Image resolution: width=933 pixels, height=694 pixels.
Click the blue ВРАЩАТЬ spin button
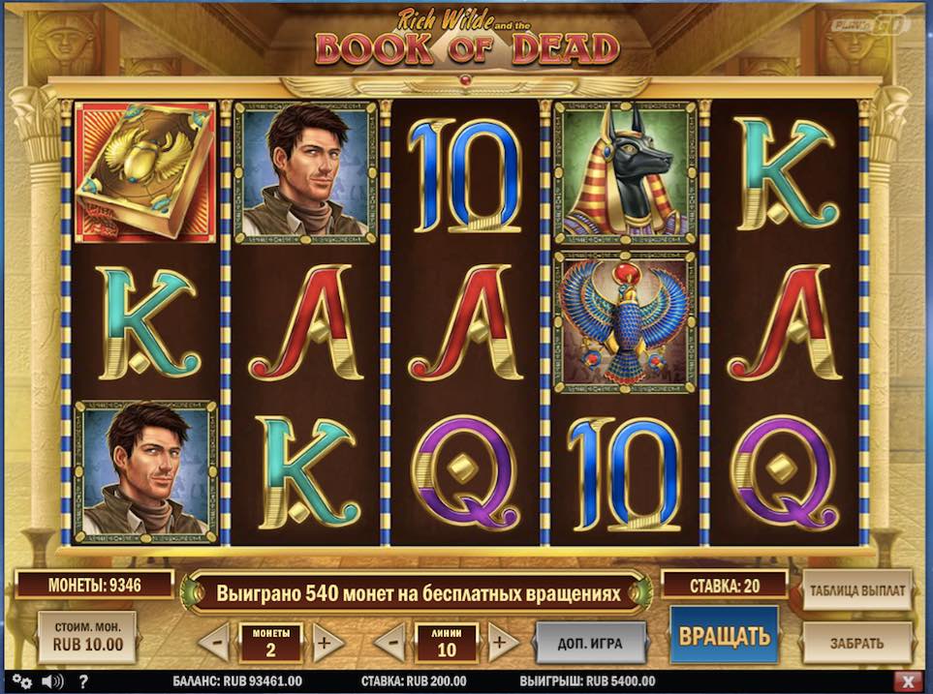[x=724, y=635]
